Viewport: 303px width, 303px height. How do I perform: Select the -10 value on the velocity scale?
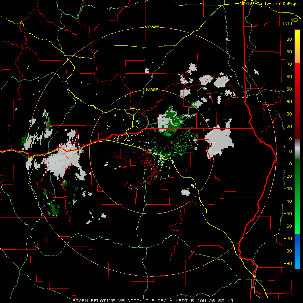pyautogui.click(x=288, y=164)
